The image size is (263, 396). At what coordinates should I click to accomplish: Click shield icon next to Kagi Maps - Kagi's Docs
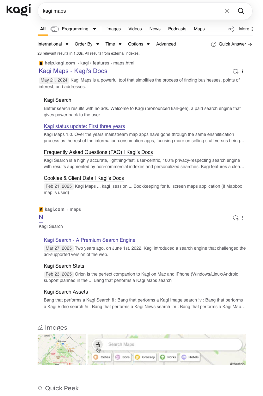point(235,71)
